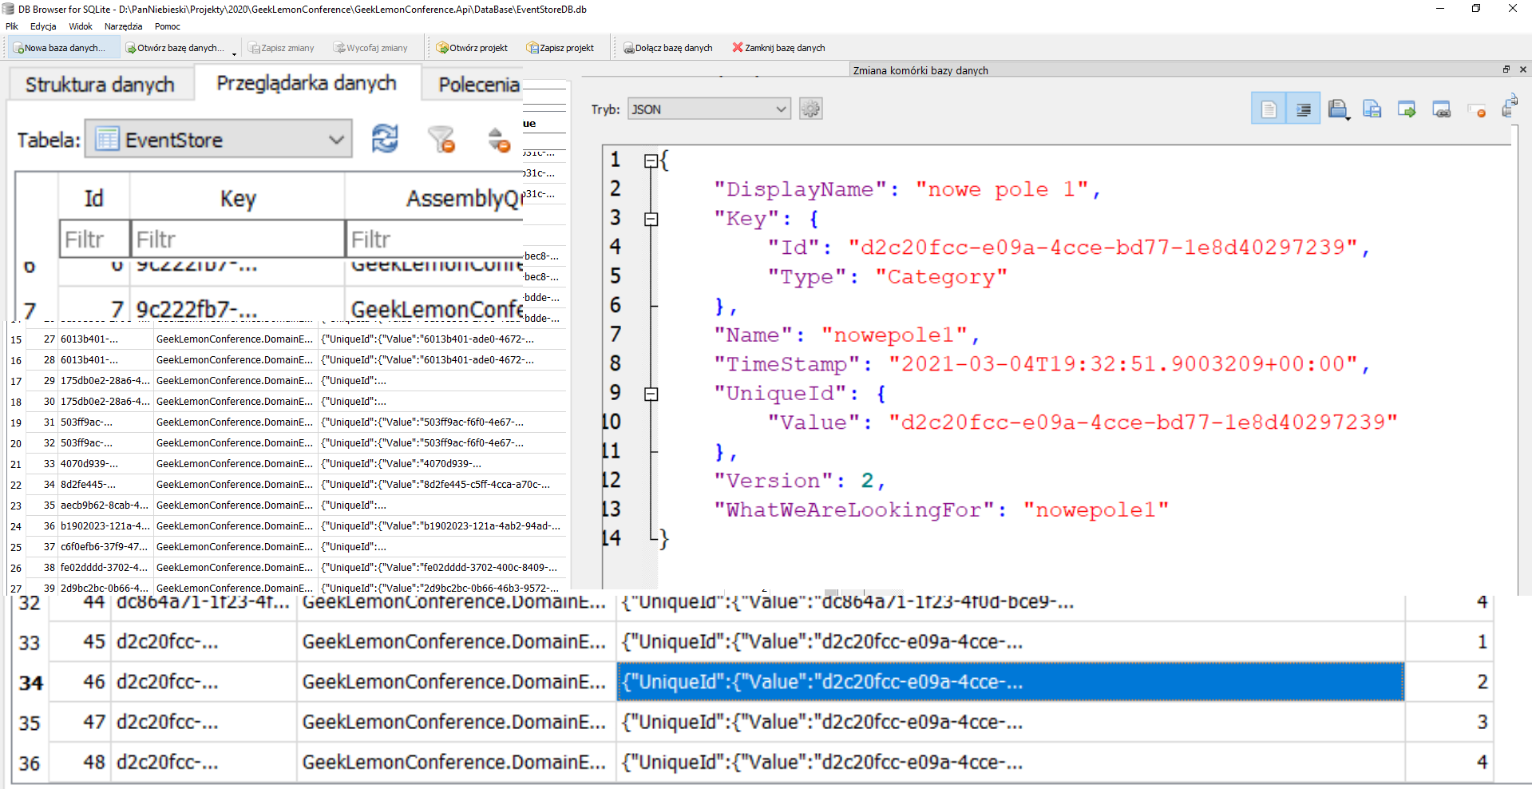Click the print icon in cell editor
The height and width of the screenshot is (789, 1532).
coord(1509,107)
